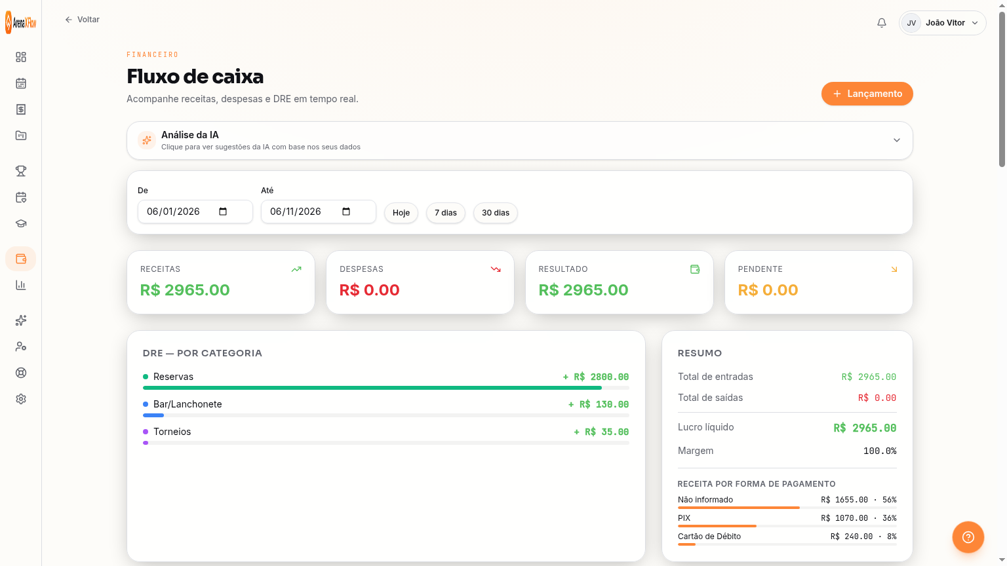Open the calendar heart sidebar icon
The height and width of the screenshot is (566, 1007).
coord(21,197)
